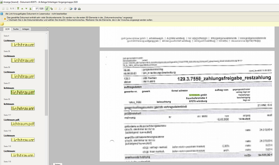Select the Lichtraum: hit with a trailing colon
The image size is (279, 165).
tap(23, 155)
